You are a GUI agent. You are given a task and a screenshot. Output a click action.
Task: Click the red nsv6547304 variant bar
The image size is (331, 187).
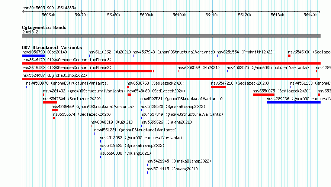pyautogui.click(x=50, y=102)
